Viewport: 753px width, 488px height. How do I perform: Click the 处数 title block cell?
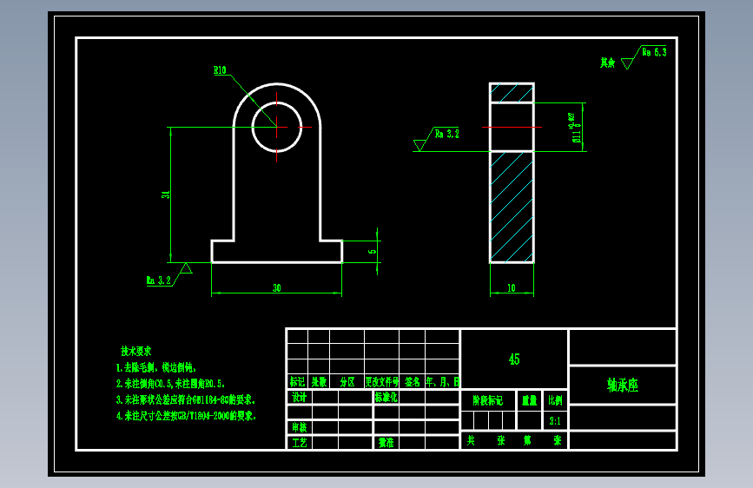tap(319, 382)
